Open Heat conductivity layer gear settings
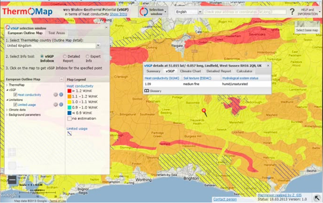This screenshot has height=203, width=323. pyautogui.click(x=56, y=94)
